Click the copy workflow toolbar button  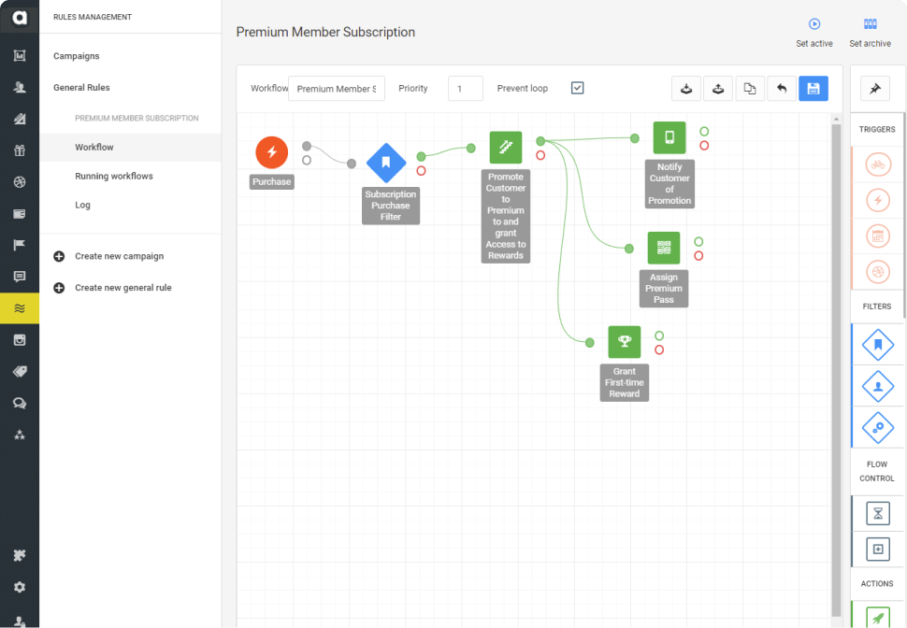coord(750,89)
